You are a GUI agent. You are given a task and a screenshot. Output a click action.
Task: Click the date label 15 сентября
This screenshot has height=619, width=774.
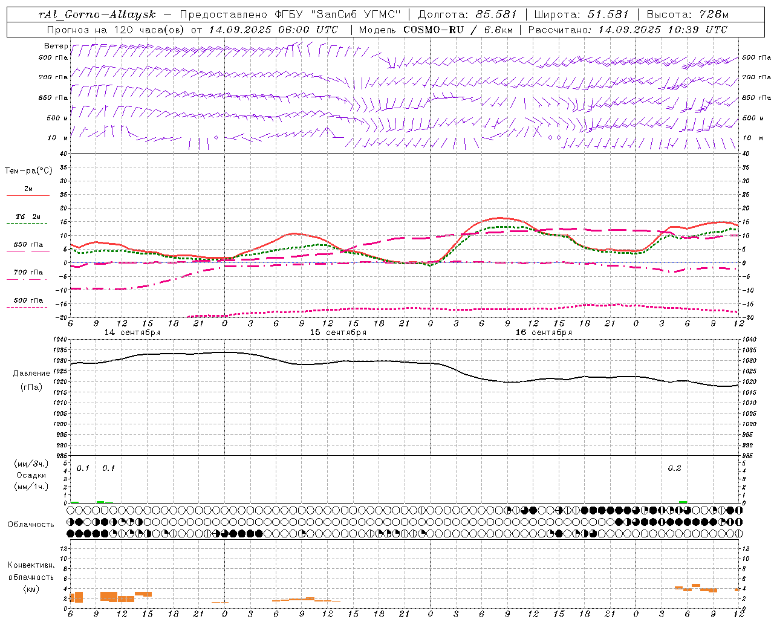(338, 332)
